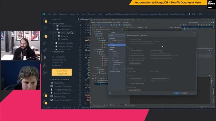The width and height of the screenshot is (216, 121).
Task: Toggle the Smooth scrolling checkbox
Action: [x=151, y=51]
